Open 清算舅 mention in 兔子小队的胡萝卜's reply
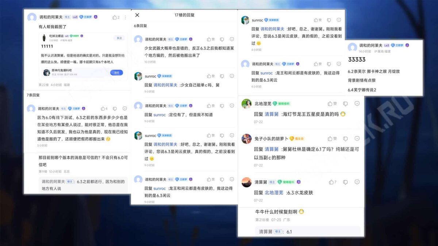Viewport: 438px width, 246px height. (x=272, y=149)
